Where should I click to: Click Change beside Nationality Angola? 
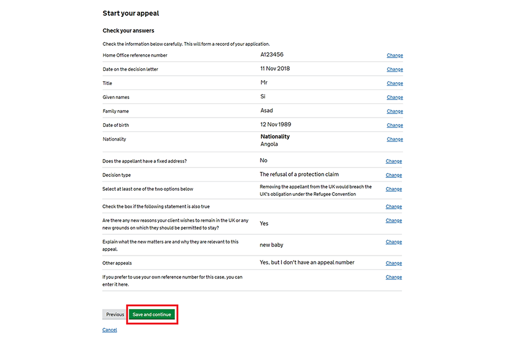[x=395, y=140]
